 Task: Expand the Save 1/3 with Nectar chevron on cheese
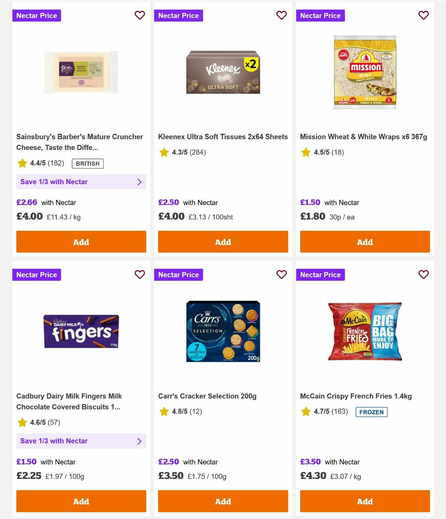(x=140, y=182)
